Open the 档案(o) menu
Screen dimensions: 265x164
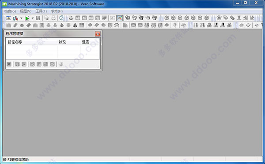click(10, 11)
